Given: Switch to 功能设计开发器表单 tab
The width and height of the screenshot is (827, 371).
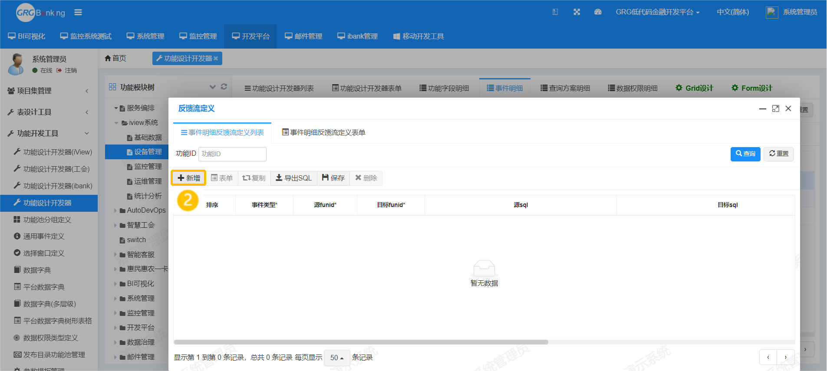Looking at the screenshot, I should tap(367, 88).
